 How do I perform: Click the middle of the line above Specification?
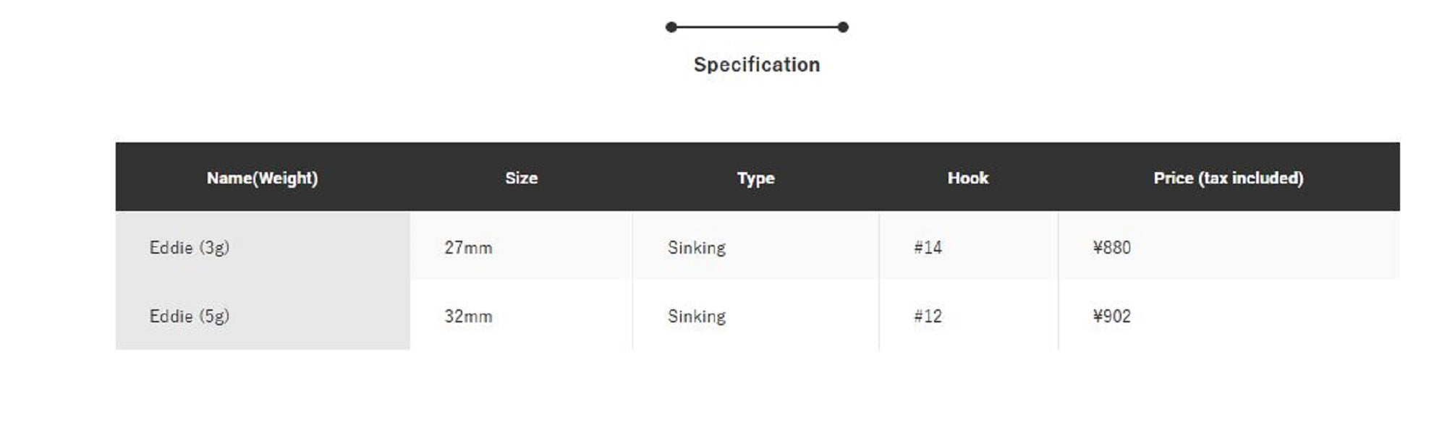tap(757, 27)
